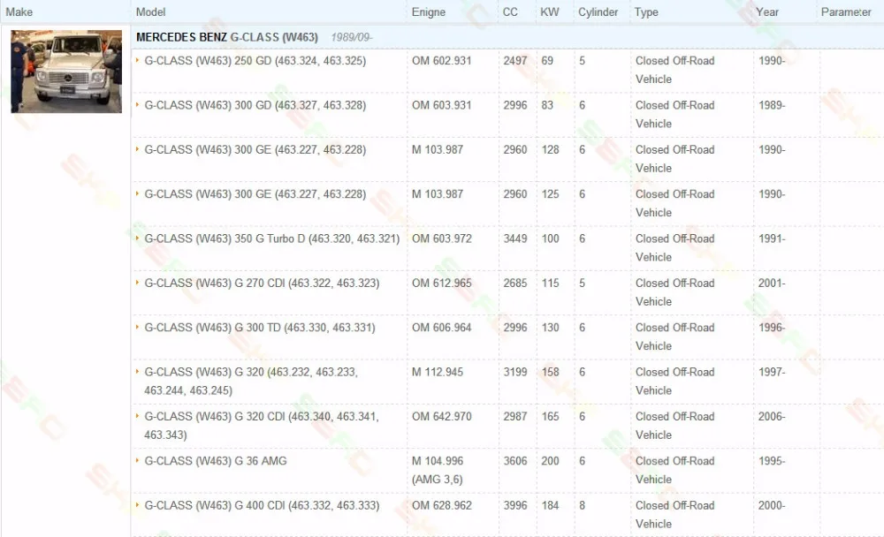The width and height of the screenshot is (884, 537).
Task: Click the arrow bullet beside G 270 CDI
Action: pyautogui.click(x=137, y=283)
